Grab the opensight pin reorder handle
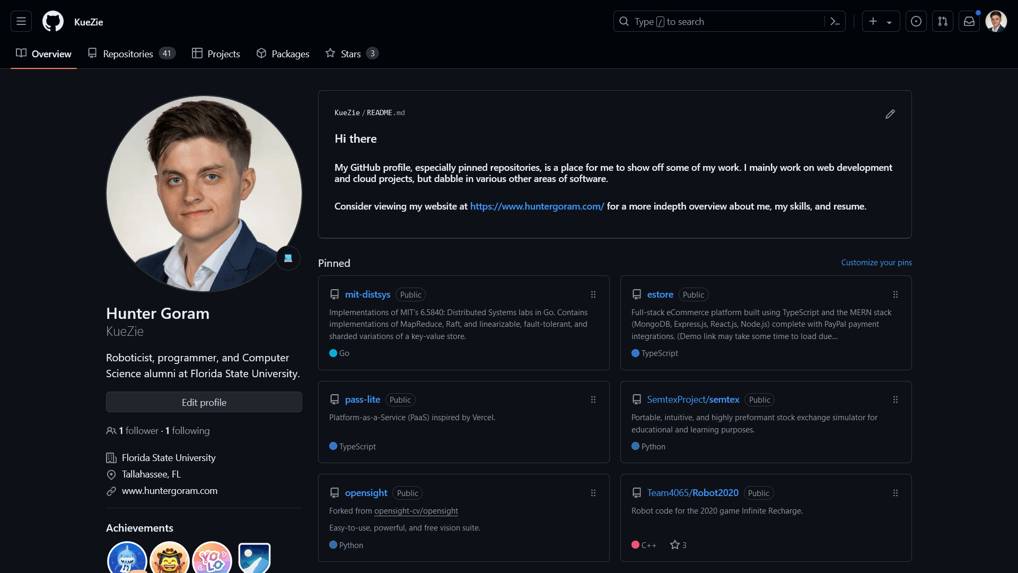This screenshot has height=573, width=1018. (x=593, y=493)
